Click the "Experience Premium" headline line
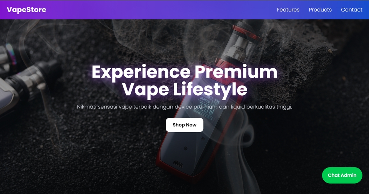The width and height of the screenshot is (369, 194). 184,72
